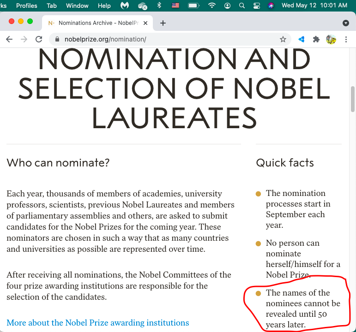
Task: View site info via the lock icon
Action: pyautogui.click(x=57, y=40)
